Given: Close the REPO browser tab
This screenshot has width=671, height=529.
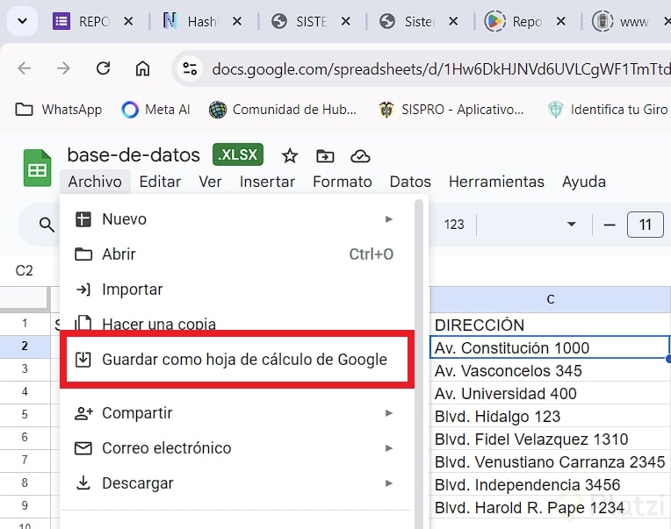Looking at the screenshot, I should (128, 21).
